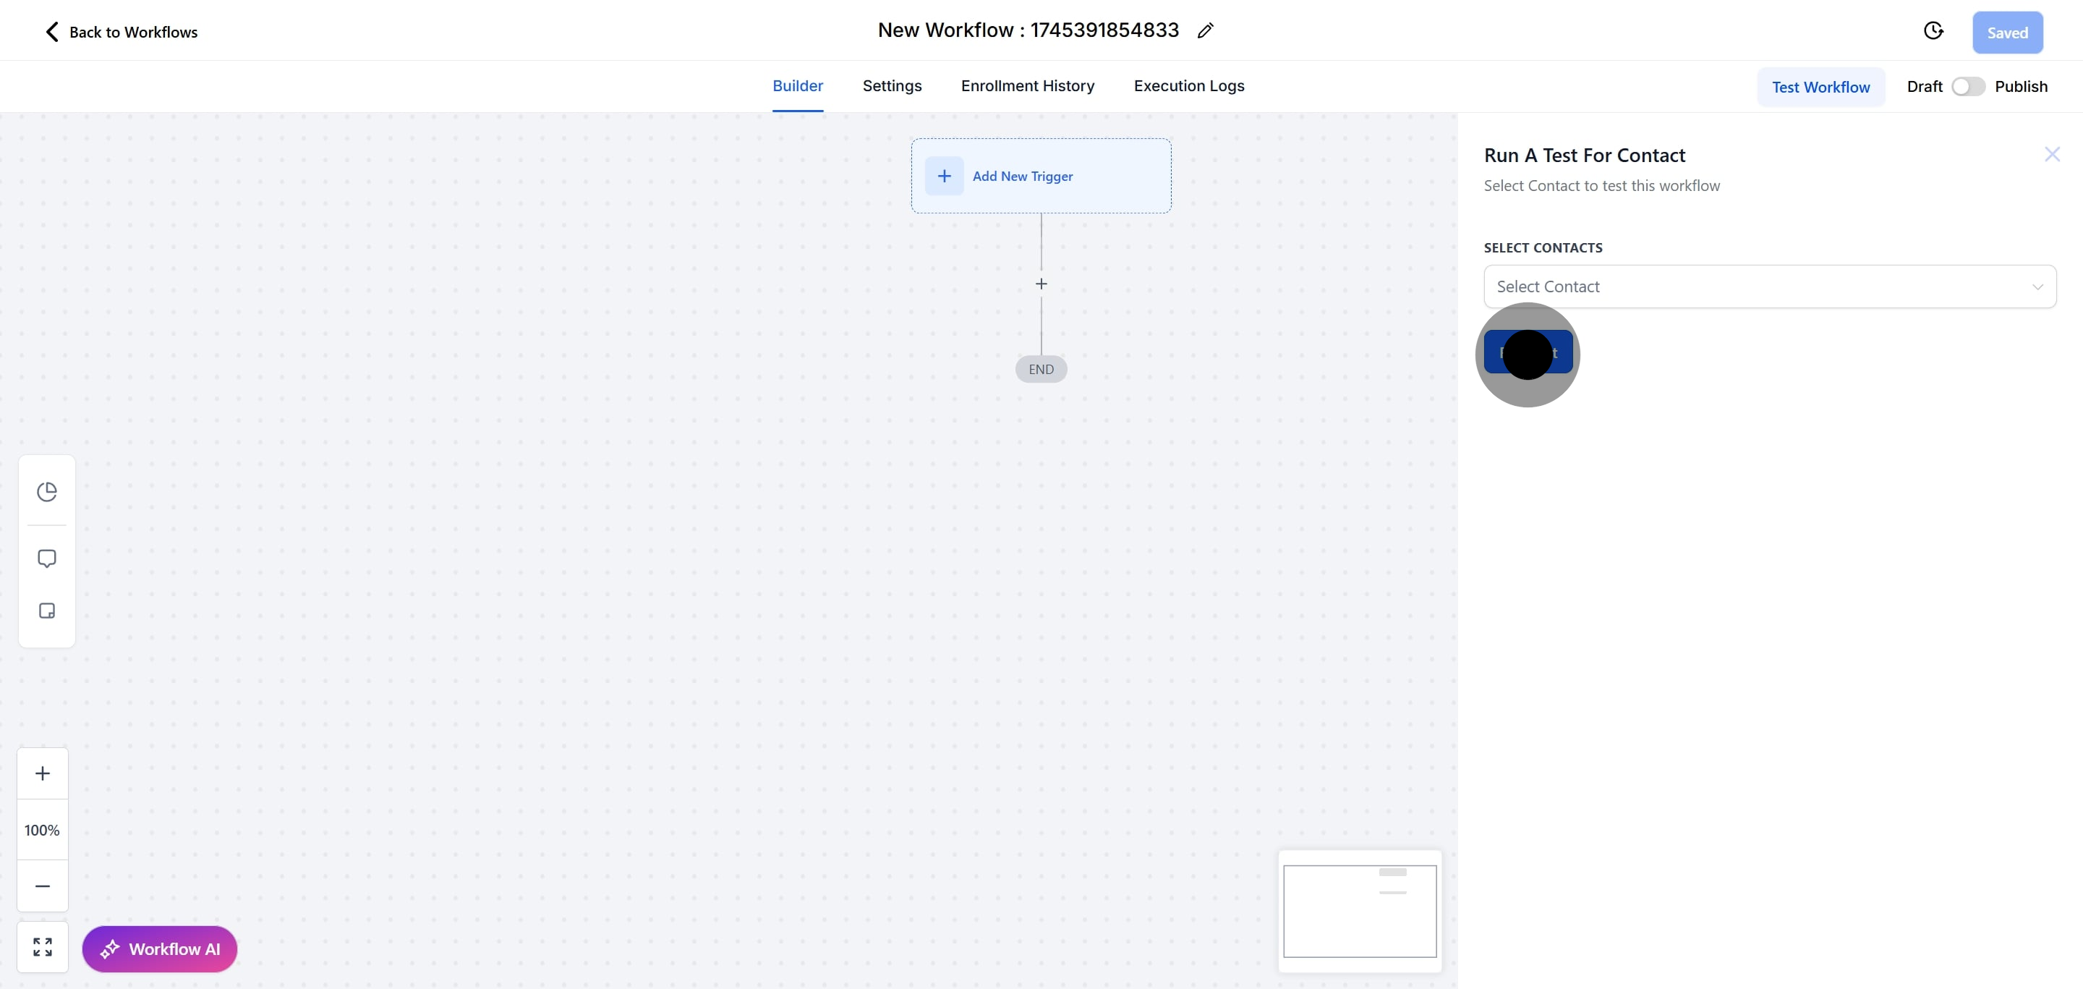Click the canvas minimap thumbnail
Screen dimensions: 2083x989
click(1359, 911)
